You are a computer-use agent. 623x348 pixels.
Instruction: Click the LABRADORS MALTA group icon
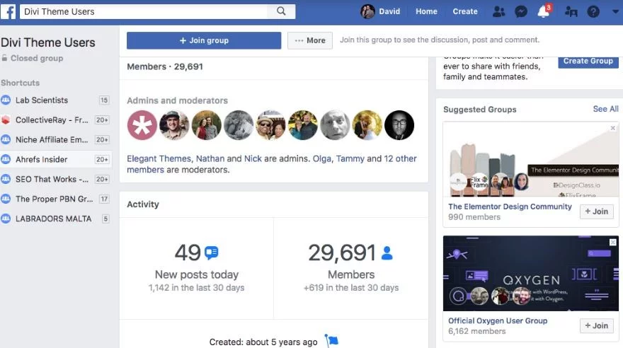click(6, 219)
